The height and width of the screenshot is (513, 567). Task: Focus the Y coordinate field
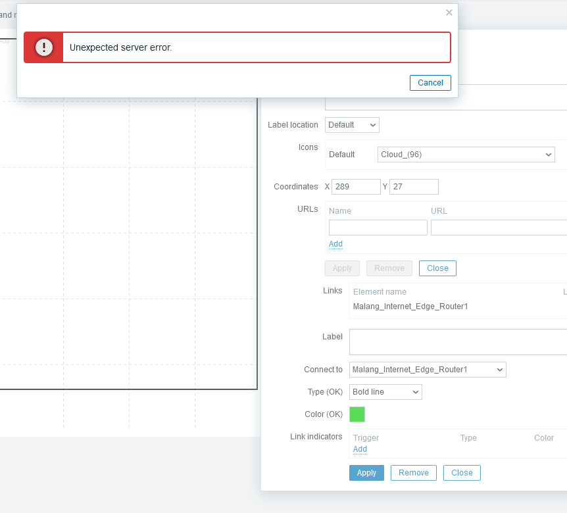(x=414, y=187)
